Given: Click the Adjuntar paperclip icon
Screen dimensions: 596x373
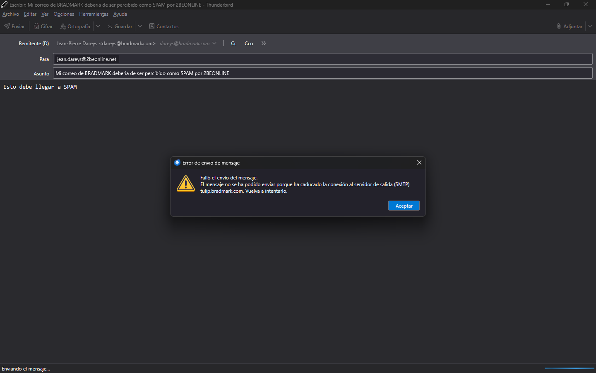Looking at the screenshot, I should (559, 26).
